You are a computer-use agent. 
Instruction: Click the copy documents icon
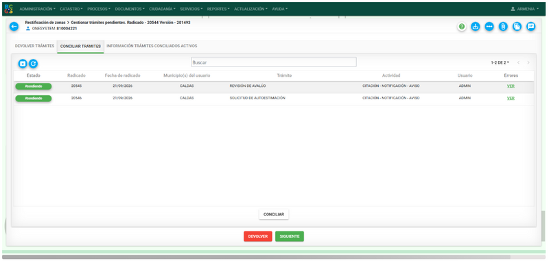point(517,27)
